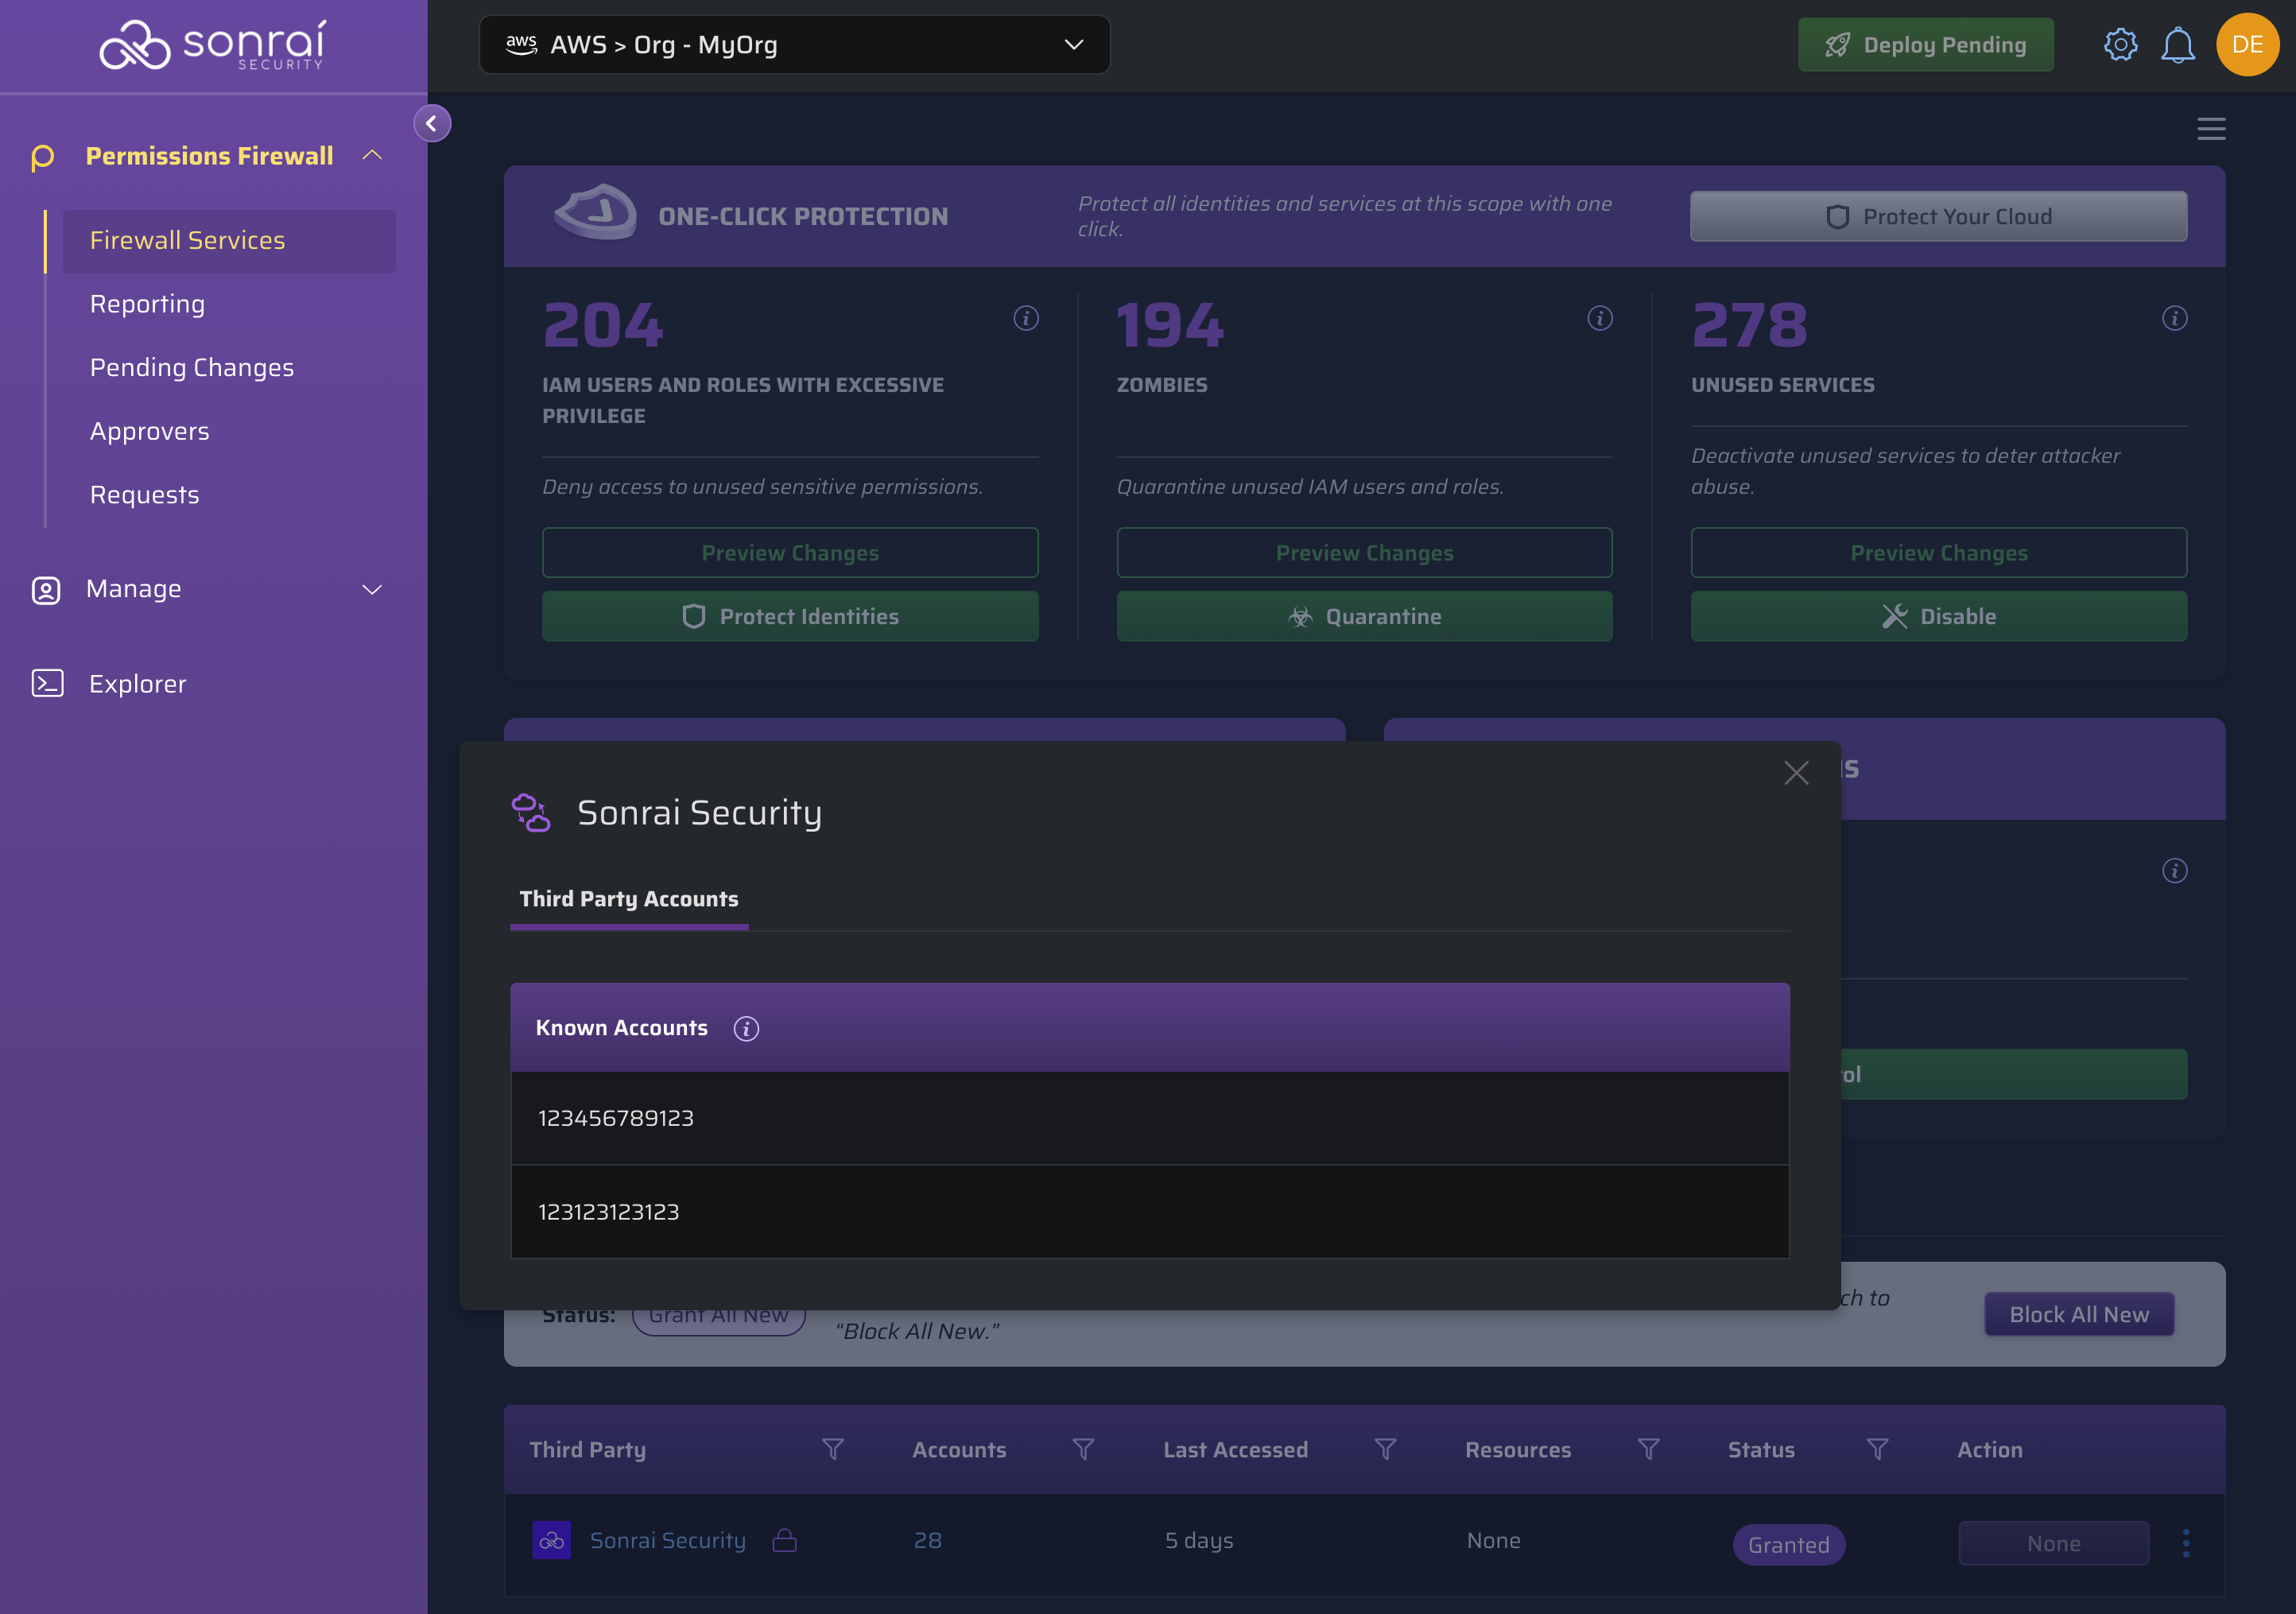Click info icon in right card behind popup
Image resolution: width=2296 pixels, height=1614 pixels.
[x=2175, y=871]
